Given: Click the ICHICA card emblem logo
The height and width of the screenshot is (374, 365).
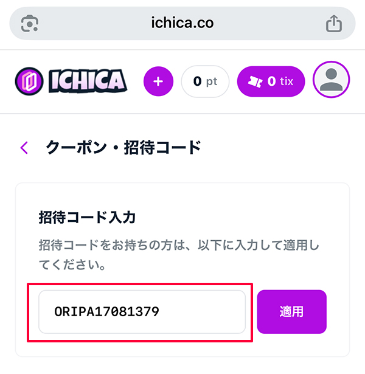Looking at the screenshot, I should point(29,81).
